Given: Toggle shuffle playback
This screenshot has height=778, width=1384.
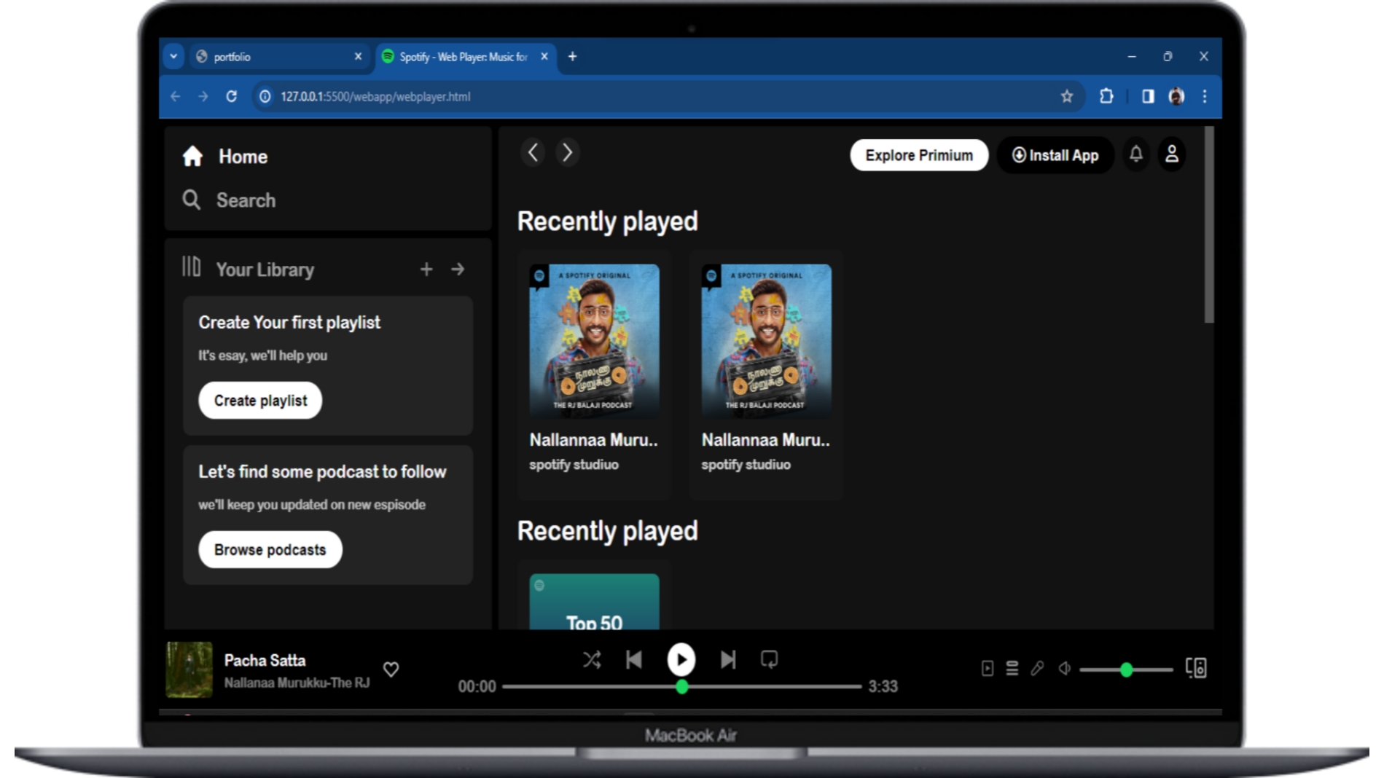Looking at the screenshot, I should pyautogui.click(x=592, y=660).
